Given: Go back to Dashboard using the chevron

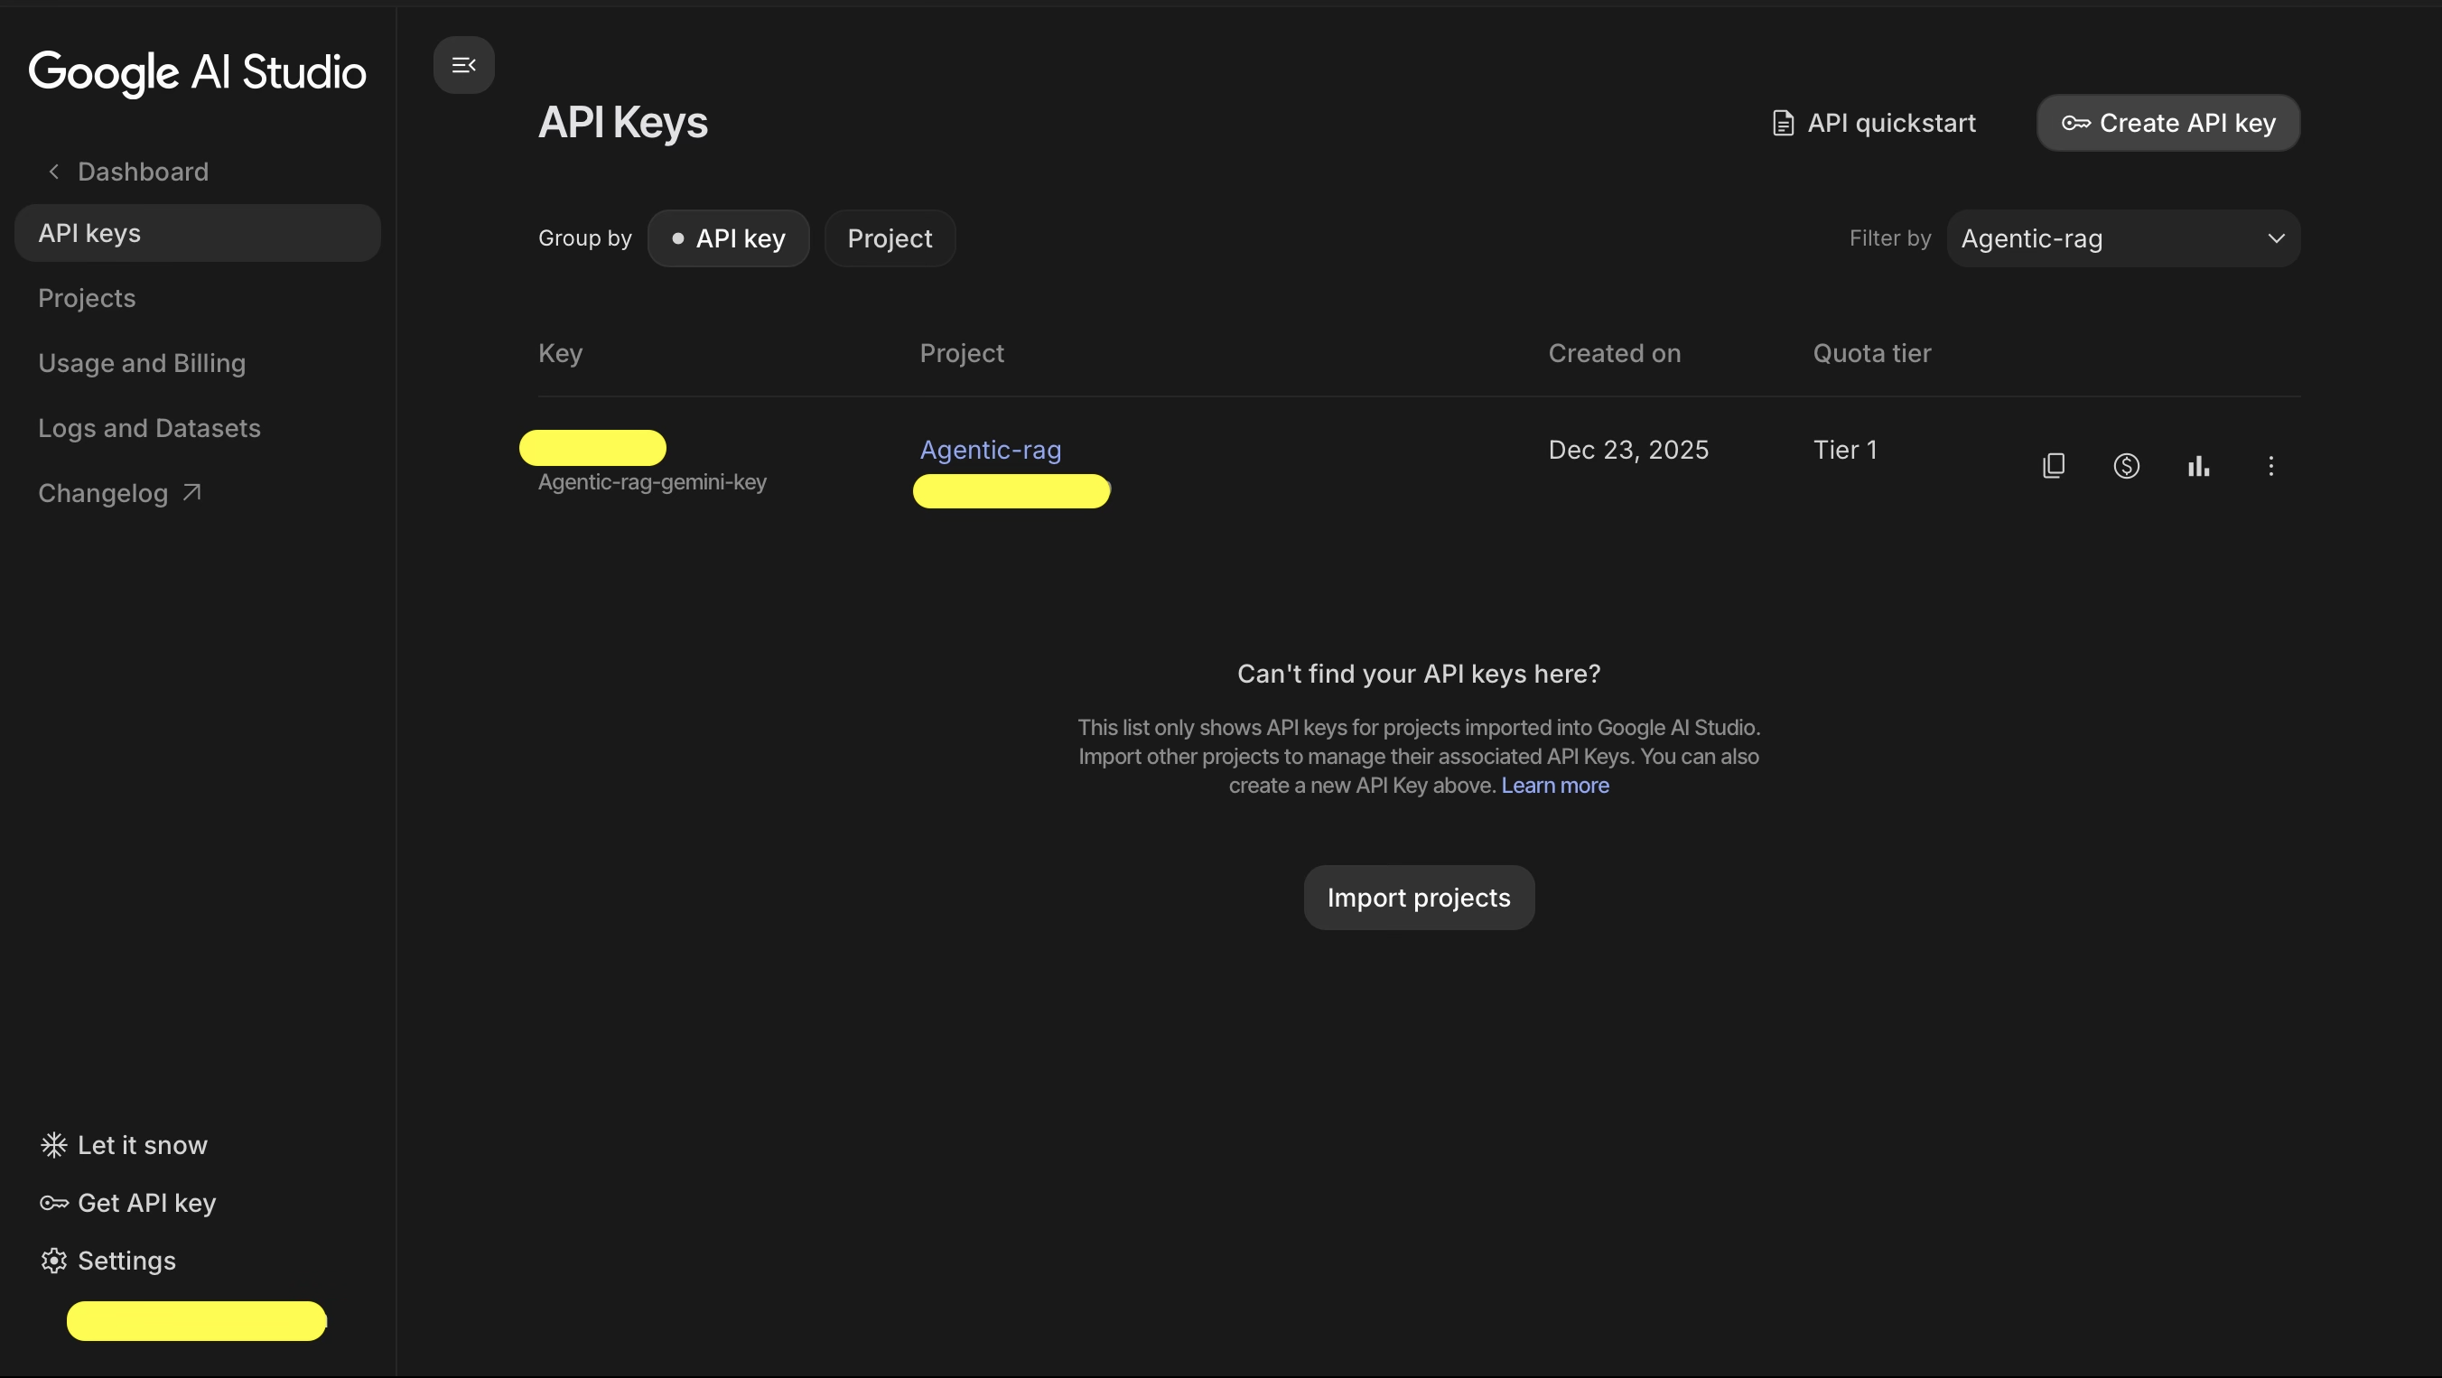Looking at the screenshot, I should pos(53,172).
